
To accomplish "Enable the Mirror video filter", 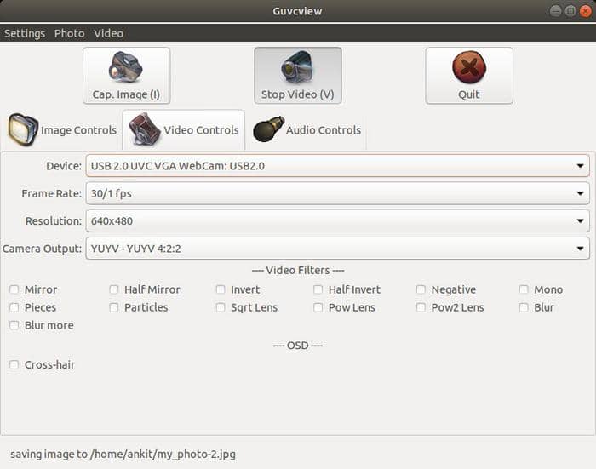I will [14, 289].
